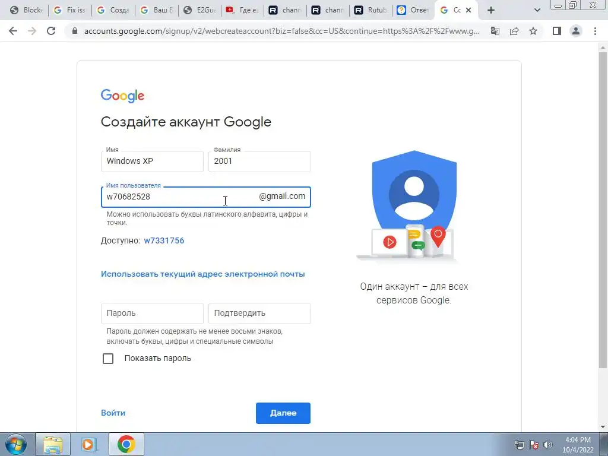Click the Войти sign-in link

(113, 413)
